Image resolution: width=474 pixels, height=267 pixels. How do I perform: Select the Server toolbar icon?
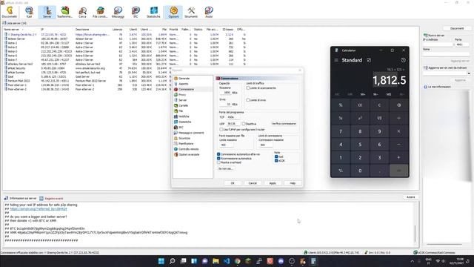click(x=47, y=12)
